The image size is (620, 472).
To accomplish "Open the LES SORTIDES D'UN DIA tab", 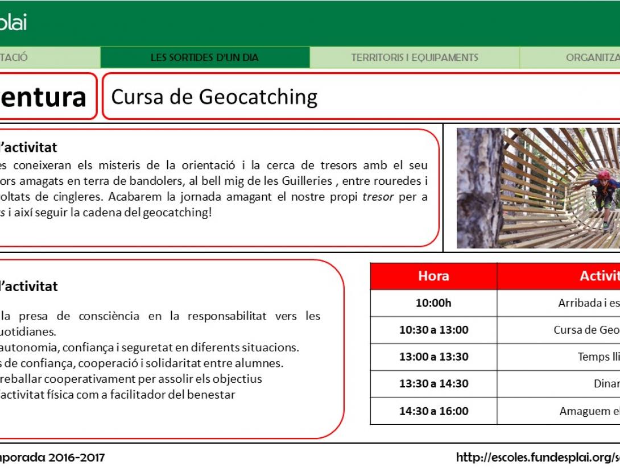I will (x=205, y=57).
